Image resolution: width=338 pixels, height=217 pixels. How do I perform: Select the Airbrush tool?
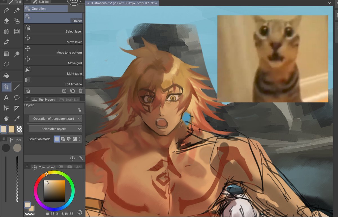point(17,21)
